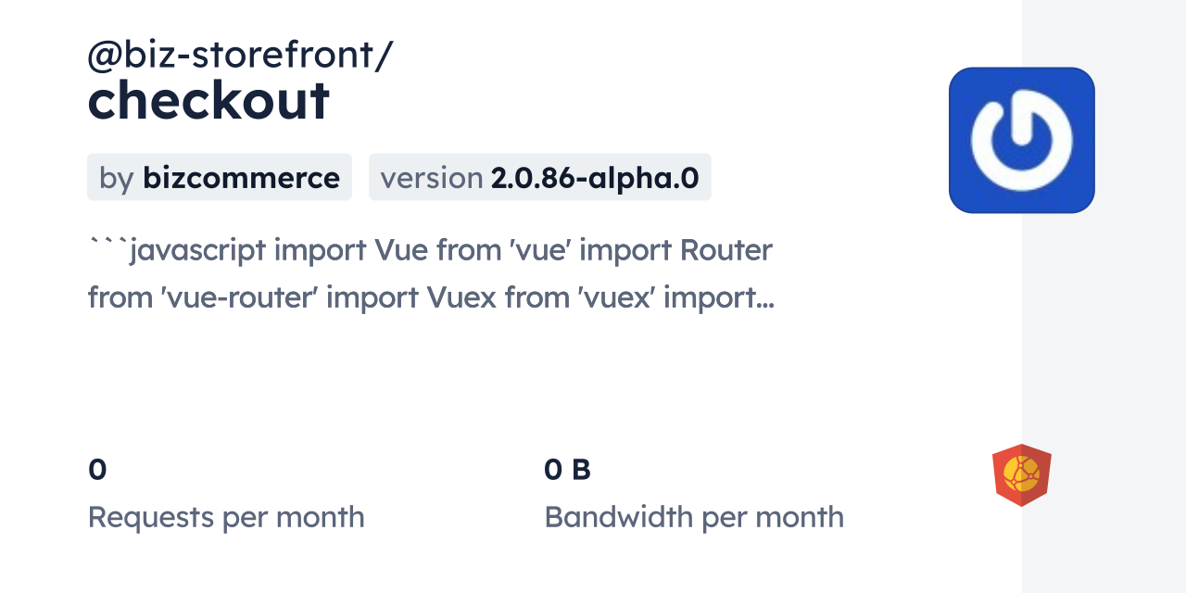Click the truncated ellipsis ending the description
Viewport: 1186px width, 593px height.
coord(765,300)
